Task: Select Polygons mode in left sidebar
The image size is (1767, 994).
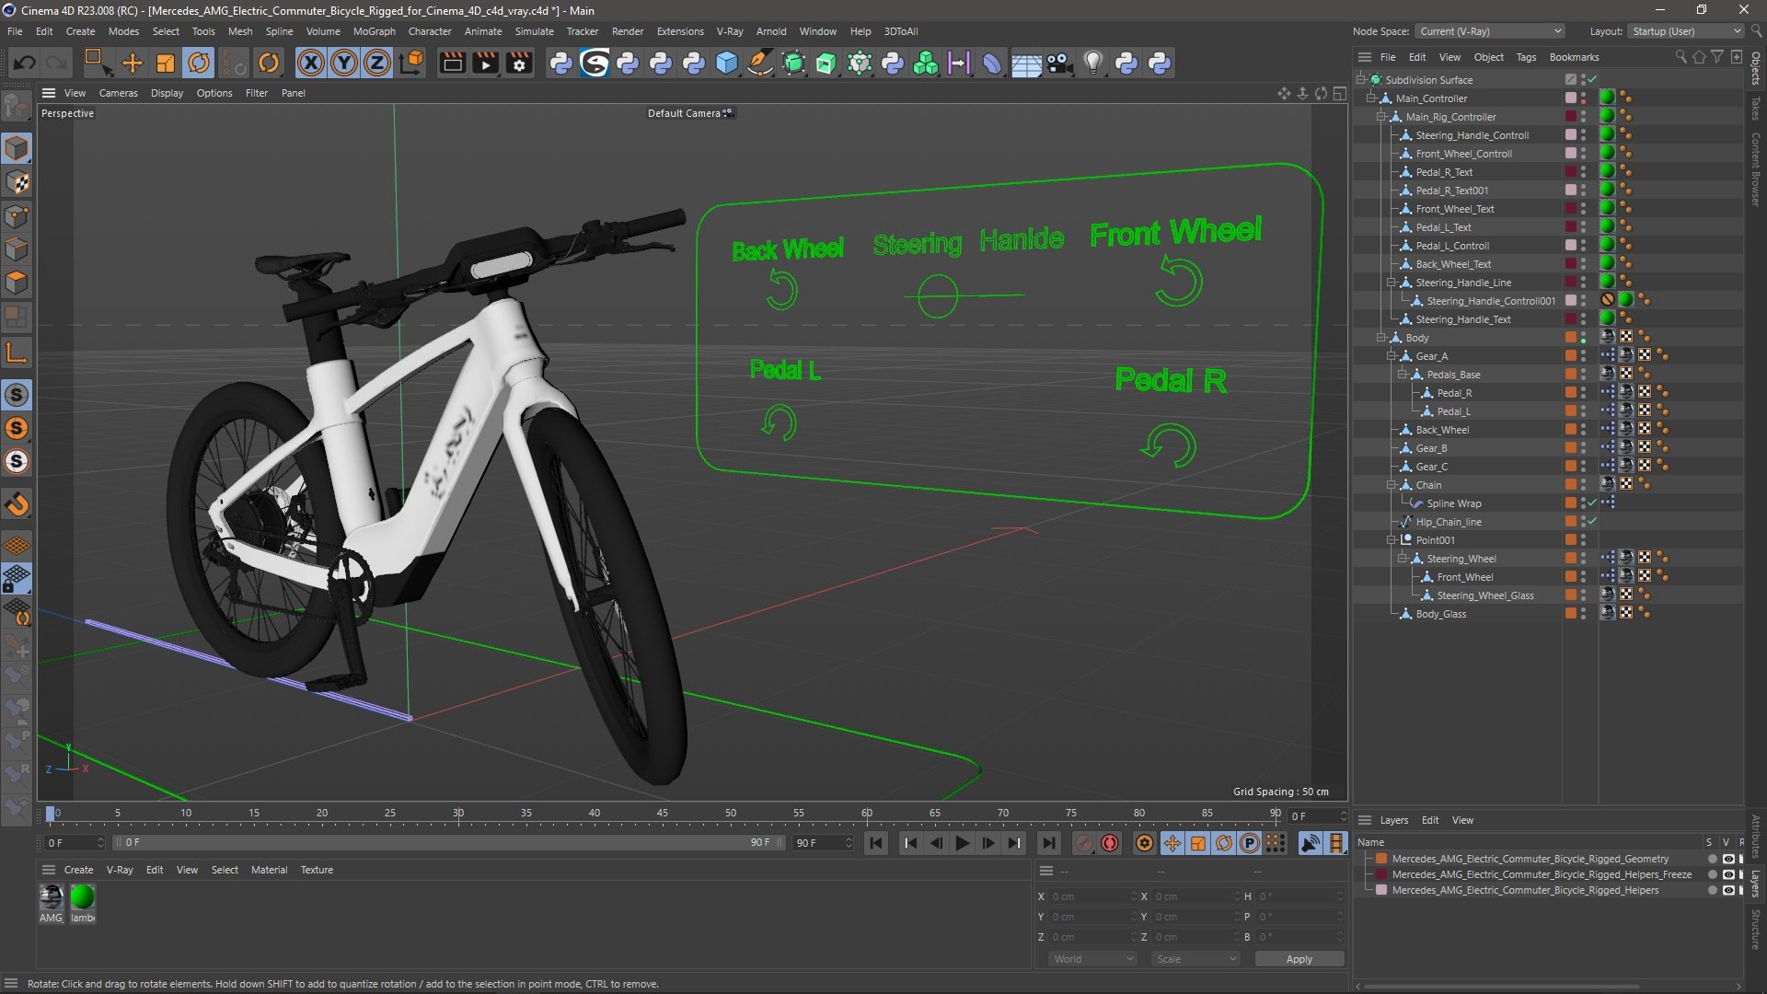Action: [x=17, y=283]
